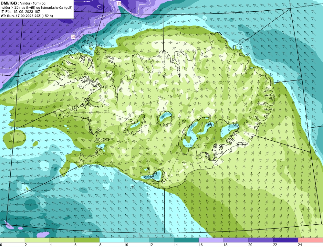Screen dimensions: 323x247
Task: Click the pink above-24 m/s legend swatch
Action: click(x=310, y=240)
